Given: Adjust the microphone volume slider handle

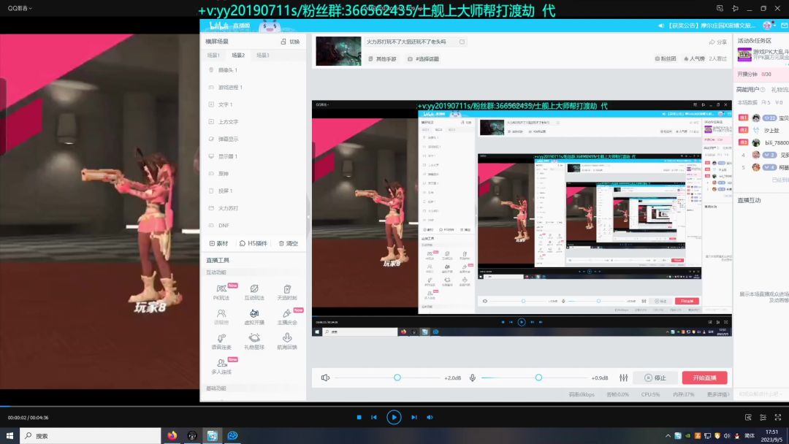Looking at the screenshot, I should [x=538, y=378].
